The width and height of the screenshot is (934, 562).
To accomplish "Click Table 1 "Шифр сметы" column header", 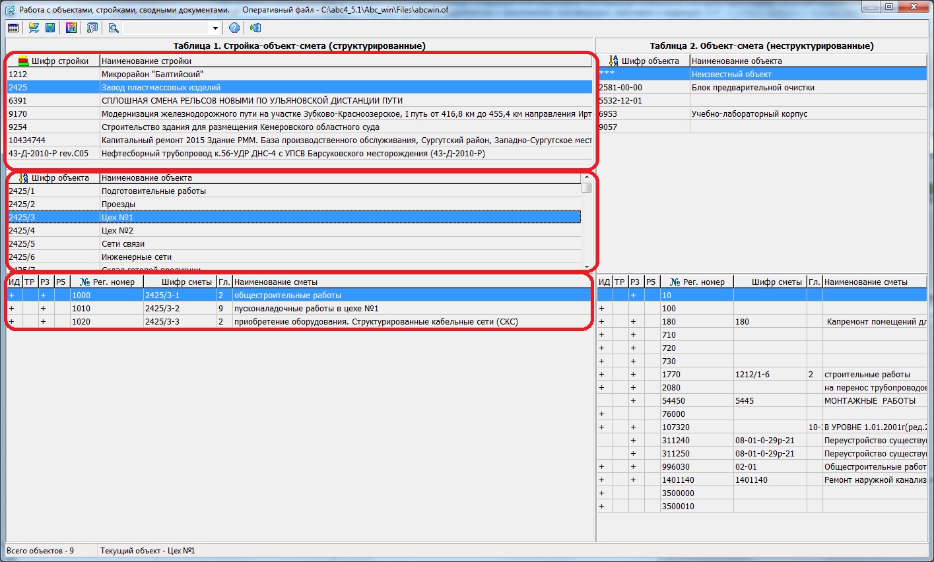I will [x=180, y=282].
